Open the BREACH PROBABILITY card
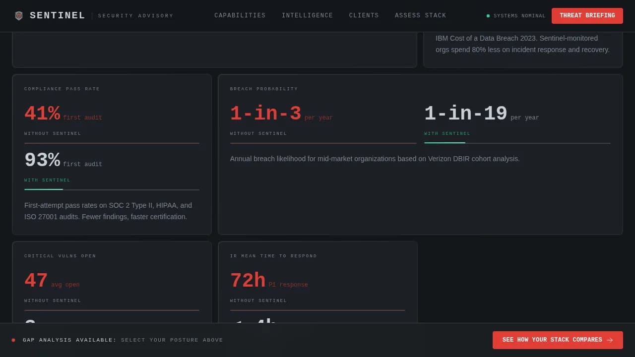This screenshot has width=635, height=357. 420,154
